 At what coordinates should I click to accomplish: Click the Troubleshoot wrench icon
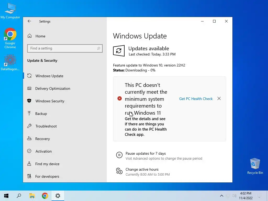pyautogui.click(x=29, y=126)
